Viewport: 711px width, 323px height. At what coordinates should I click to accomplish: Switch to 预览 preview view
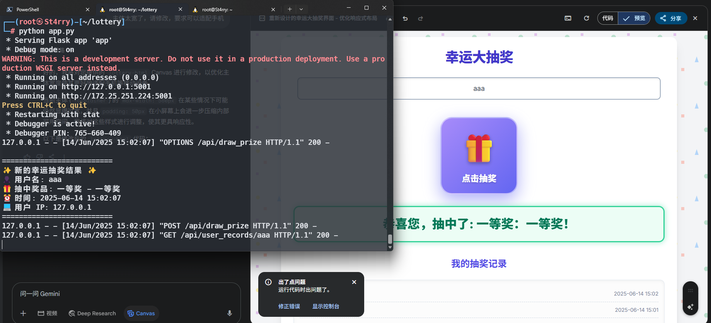point(634,18)
